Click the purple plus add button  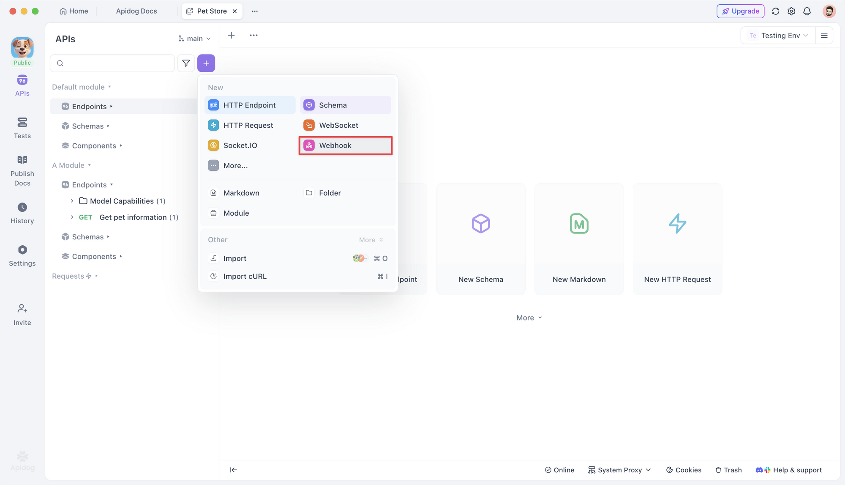[206, 63]
